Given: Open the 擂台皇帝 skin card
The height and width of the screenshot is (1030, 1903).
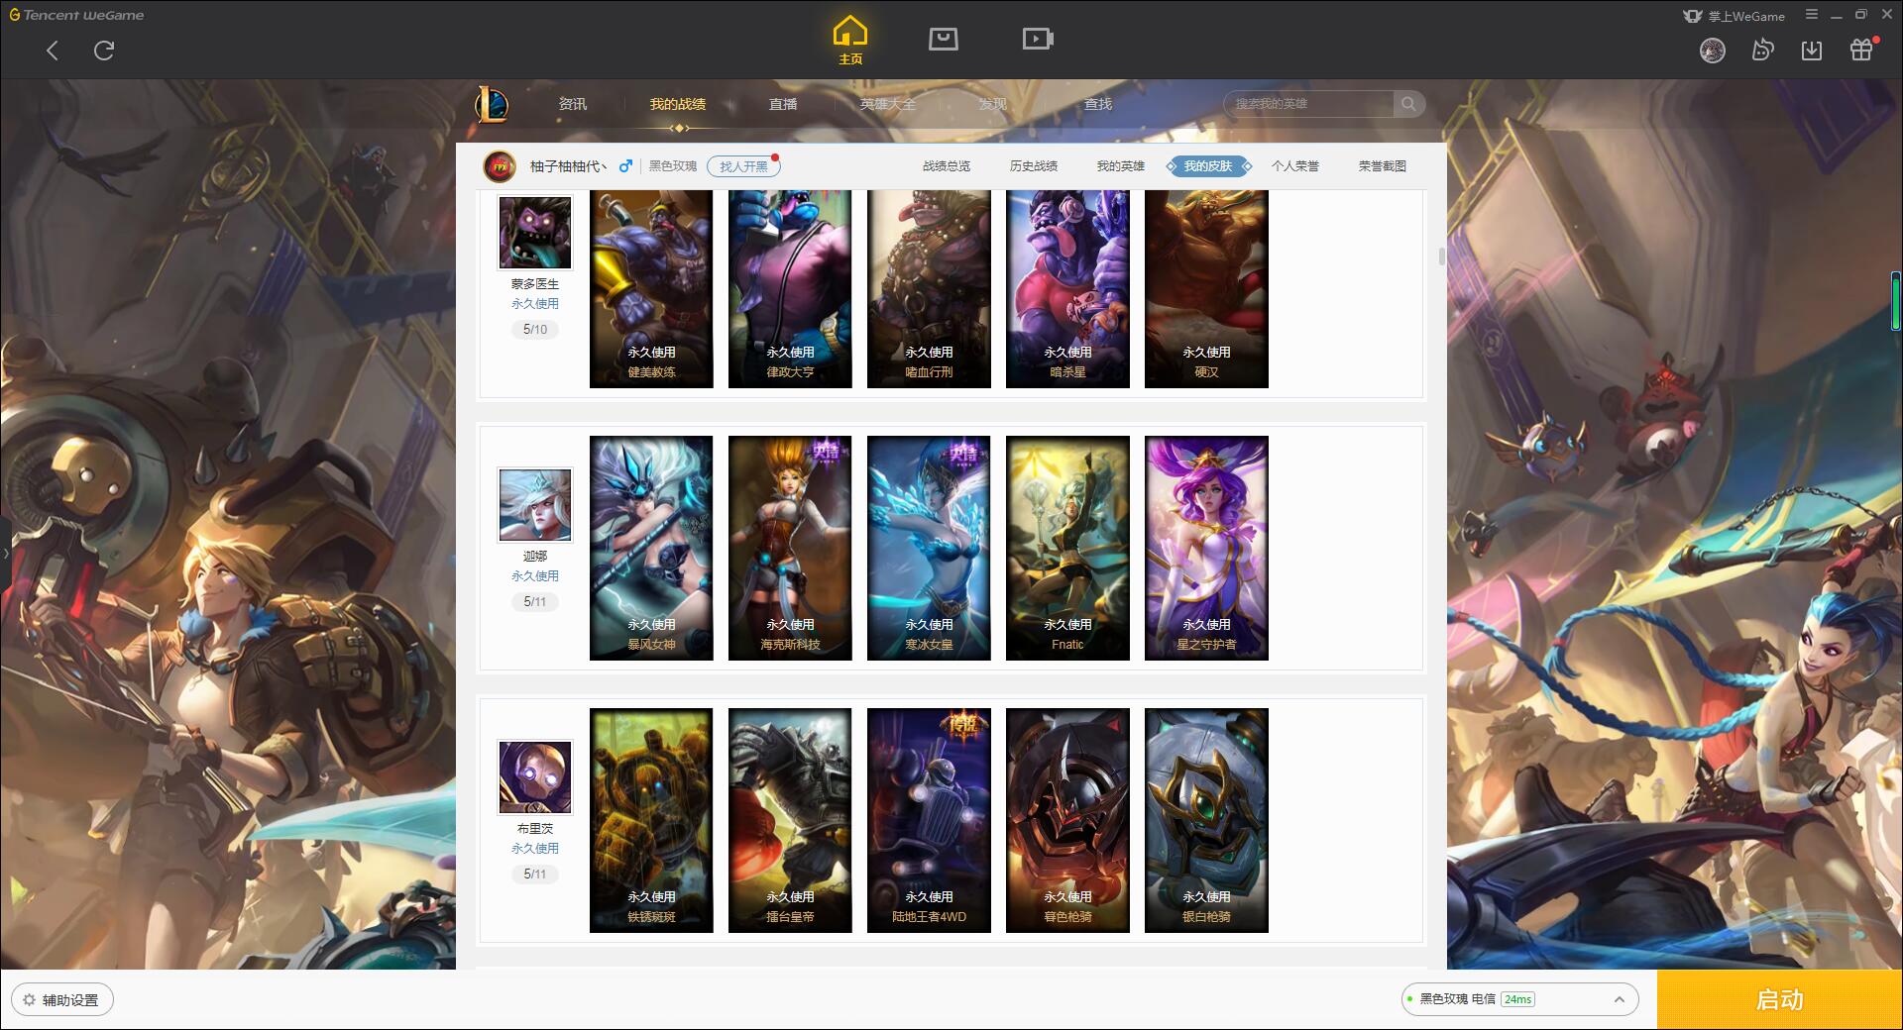Looking at the screenshot, I should pos(790,820).
